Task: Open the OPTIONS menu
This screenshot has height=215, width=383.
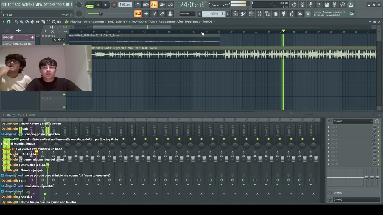Action: click(49, 5)
